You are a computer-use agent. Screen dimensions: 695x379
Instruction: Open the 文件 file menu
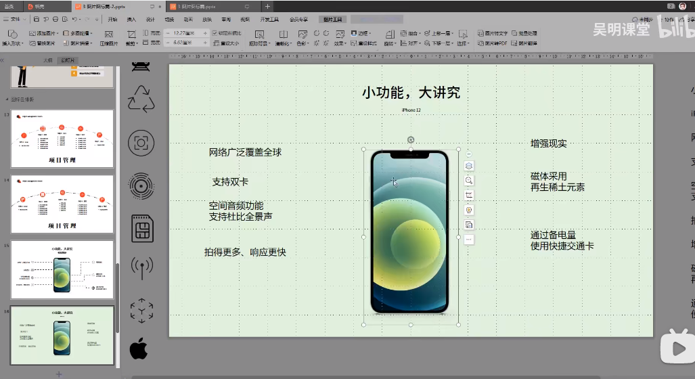pos(15,19)
